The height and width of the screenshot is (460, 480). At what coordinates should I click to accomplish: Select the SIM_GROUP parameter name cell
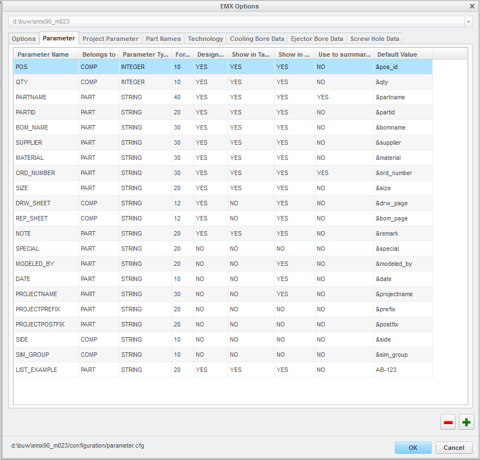coord(46,355)
